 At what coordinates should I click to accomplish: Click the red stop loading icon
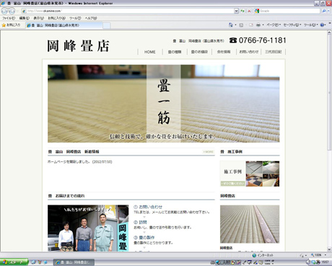[x=249, y=11]
